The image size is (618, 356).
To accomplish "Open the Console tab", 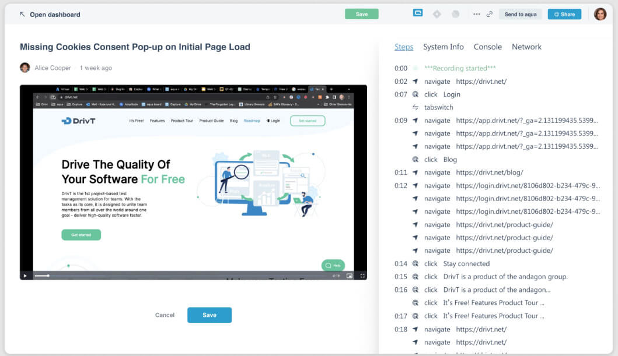I will click(x=487, y=47).
